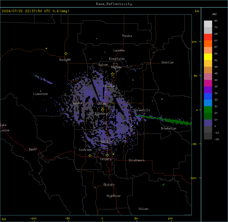Select the 36 dBZ blue color swatch
Viewport: 228px width, 222px height.
coord(208,96)
